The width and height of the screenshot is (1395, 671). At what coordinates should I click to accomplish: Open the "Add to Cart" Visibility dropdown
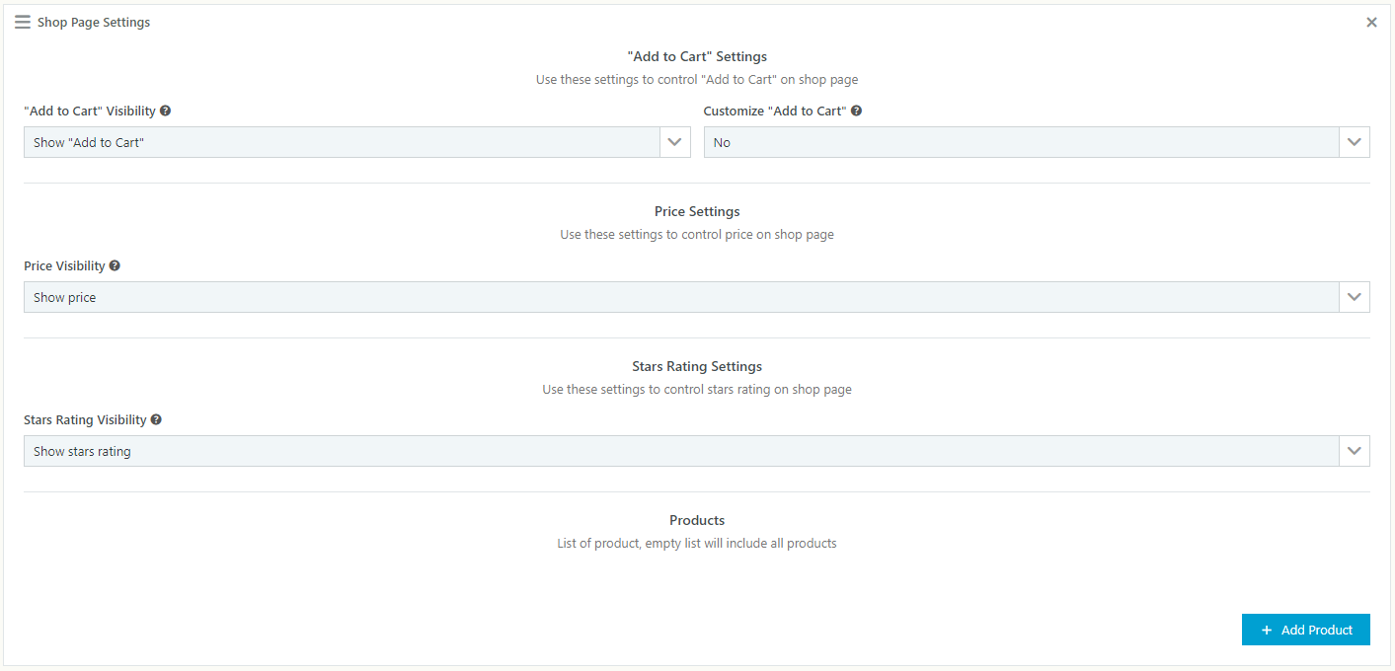[x=357, y=142]
